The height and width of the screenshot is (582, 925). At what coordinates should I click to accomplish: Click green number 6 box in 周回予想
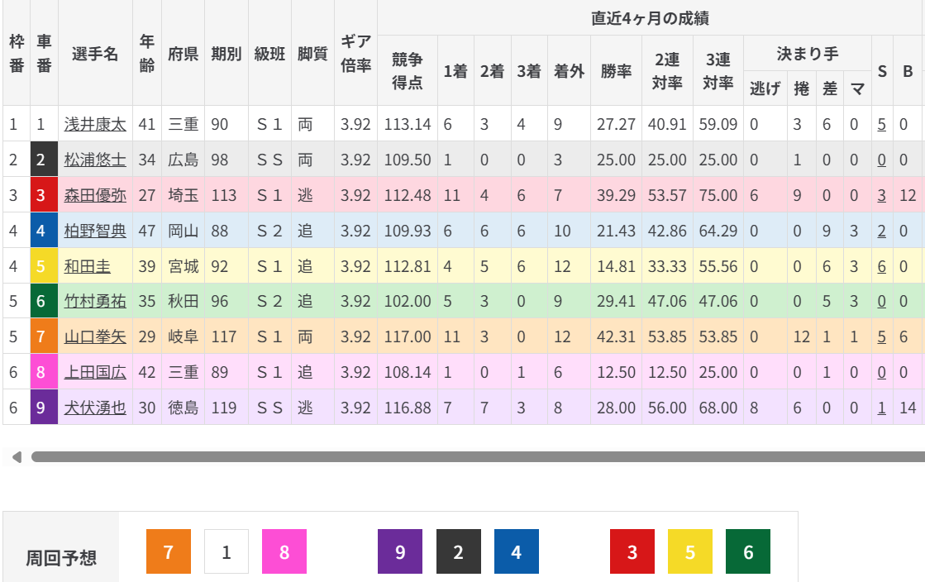[748, 551]
